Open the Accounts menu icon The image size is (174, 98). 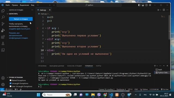coord(3,78)
